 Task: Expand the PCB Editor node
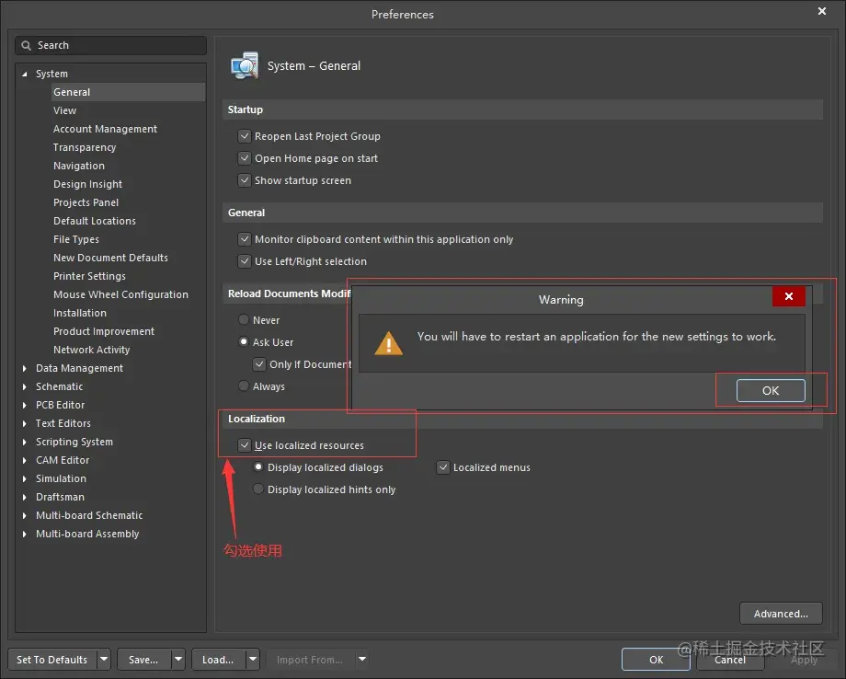[24, 405]
